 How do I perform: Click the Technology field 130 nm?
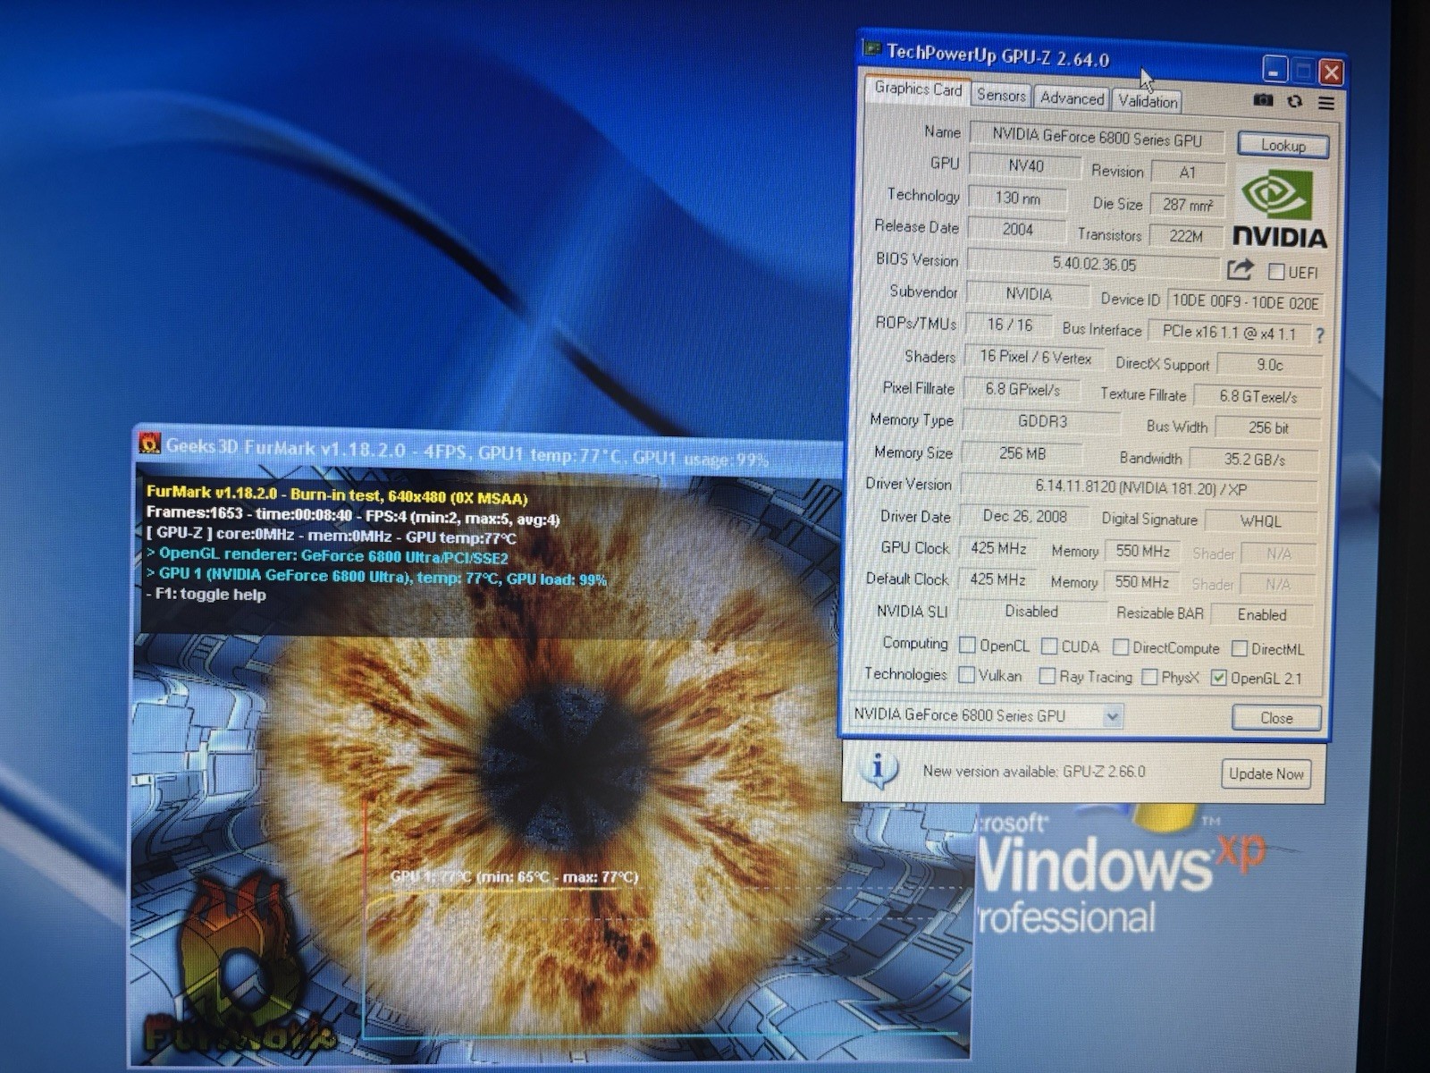[x=1017, y=198]
